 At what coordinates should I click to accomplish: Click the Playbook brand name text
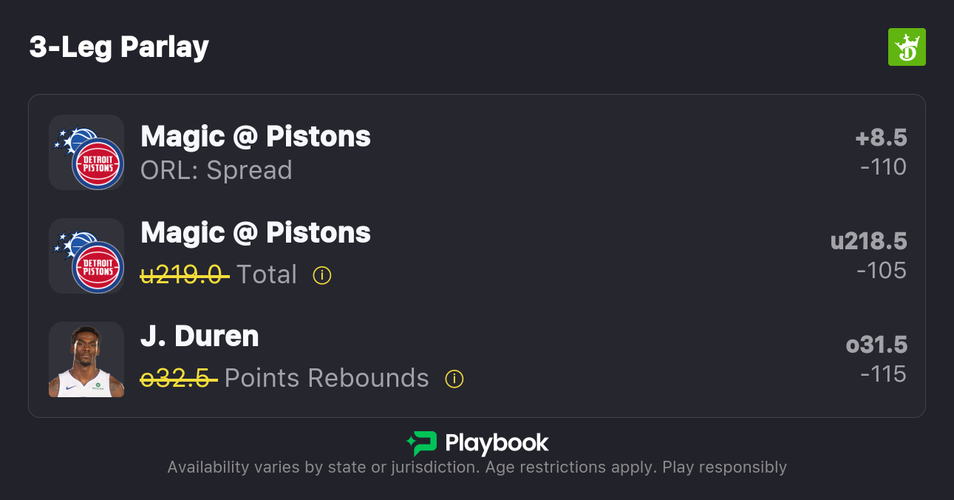[x=497, y=443]
